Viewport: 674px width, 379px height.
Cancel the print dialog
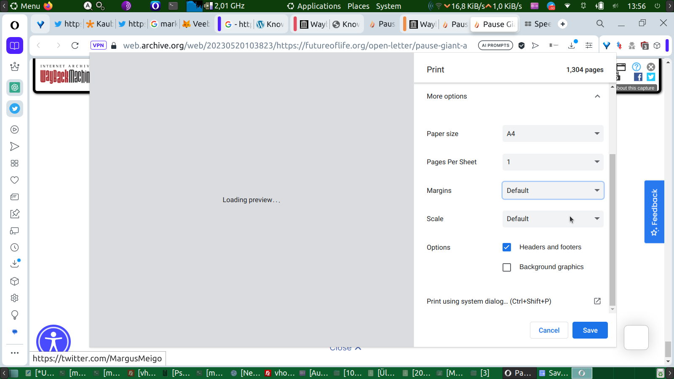[x=549, y=330]
